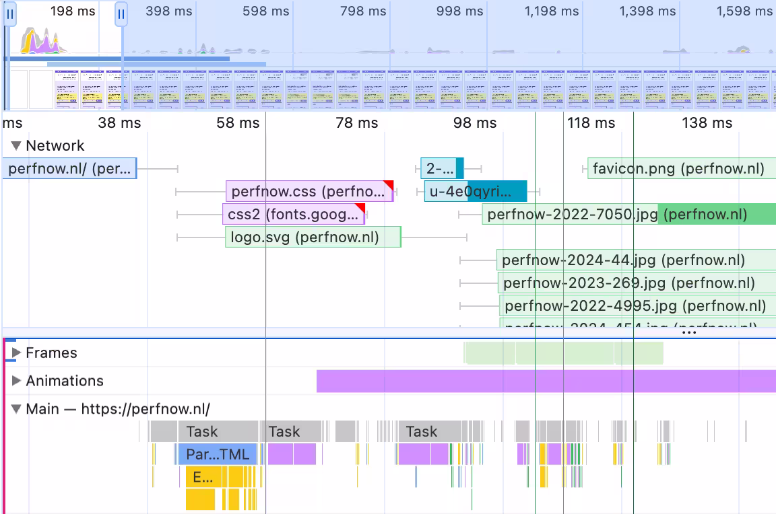Image resolution: width=776 pixels, height=514 pixels.
Task: Collapse the Main thread track
Action: (x=16, y=408)
